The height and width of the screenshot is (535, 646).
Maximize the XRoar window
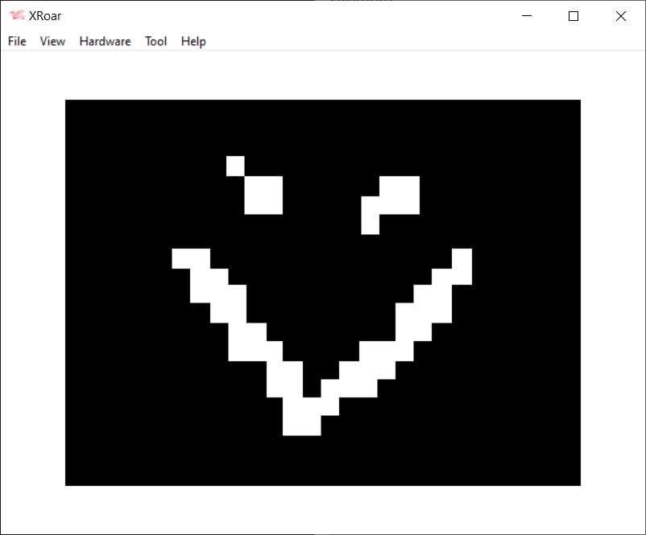(574, 16)
